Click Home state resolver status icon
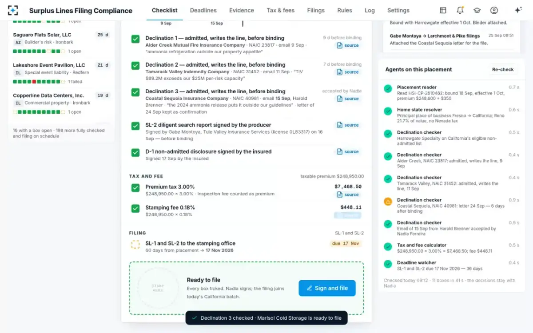Image resolution: width=533 pixels, height=333 pixels. (x=388, y=111)
